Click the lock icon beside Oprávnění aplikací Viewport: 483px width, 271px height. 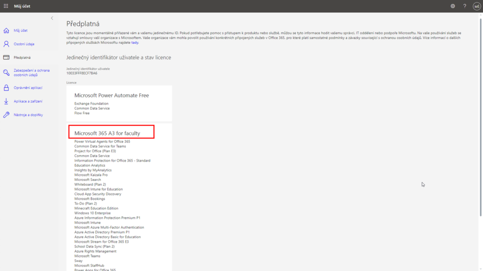pos(6,88)
